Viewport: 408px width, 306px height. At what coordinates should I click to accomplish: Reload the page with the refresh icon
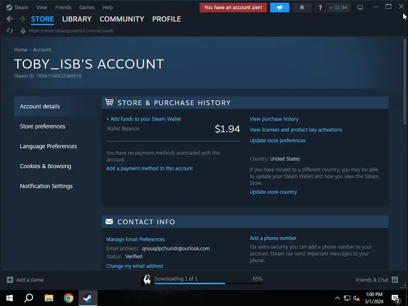(x=10, y=31)
